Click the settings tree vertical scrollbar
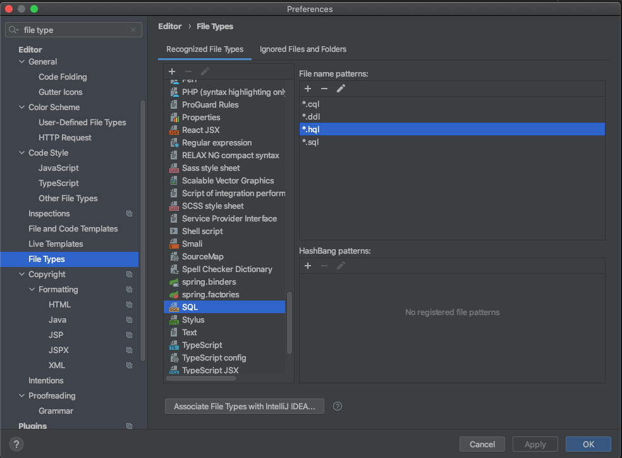This screenshot has height=458, width=622. pyautogui.click(x=143, y=230)
